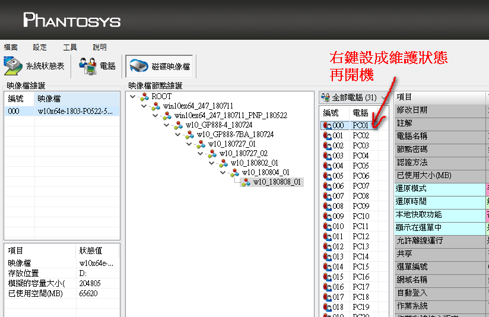The width and height of the screenshot is (489, 317).
Task: Click the computer icon for 005 PC06
Action: coord(327,176)
